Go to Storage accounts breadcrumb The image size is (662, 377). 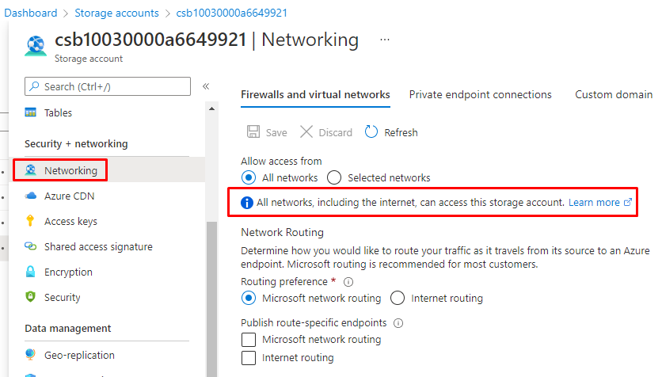[116, 13]
